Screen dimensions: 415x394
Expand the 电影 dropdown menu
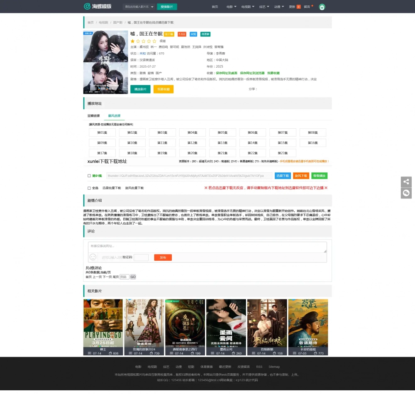(232, 7)
